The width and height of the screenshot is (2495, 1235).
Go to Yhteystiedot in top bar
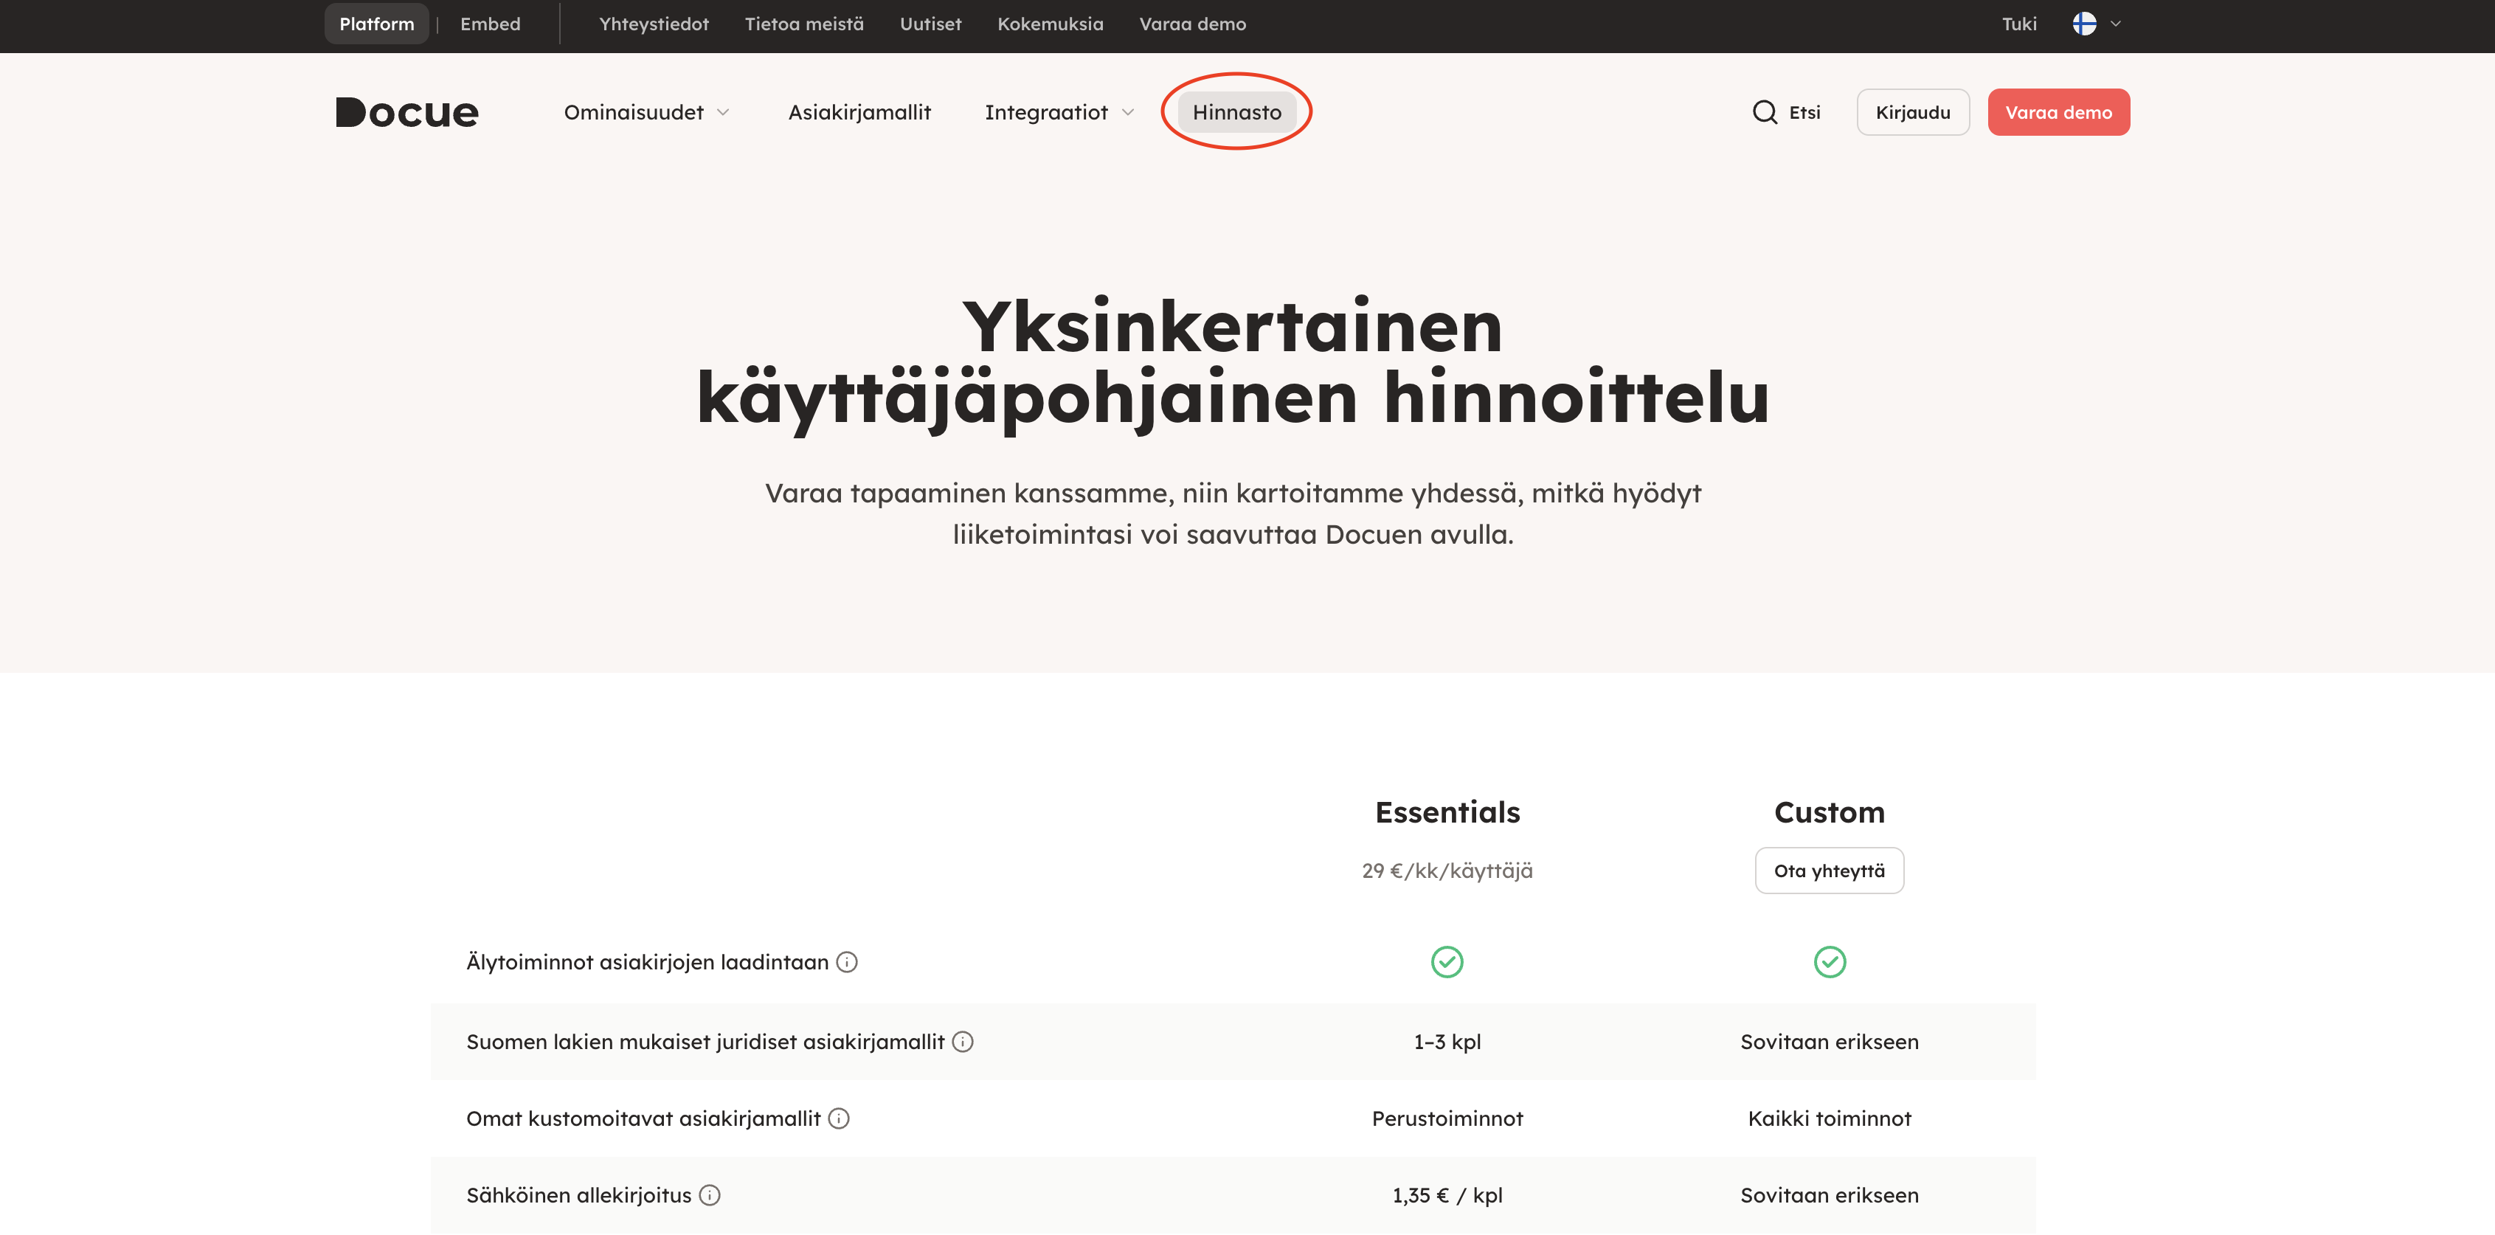(654, 24)
